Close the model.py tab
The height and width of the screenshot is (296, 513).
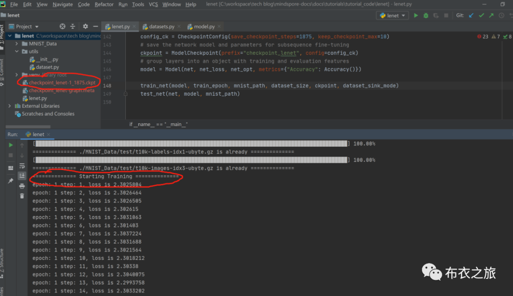point(219,27)
